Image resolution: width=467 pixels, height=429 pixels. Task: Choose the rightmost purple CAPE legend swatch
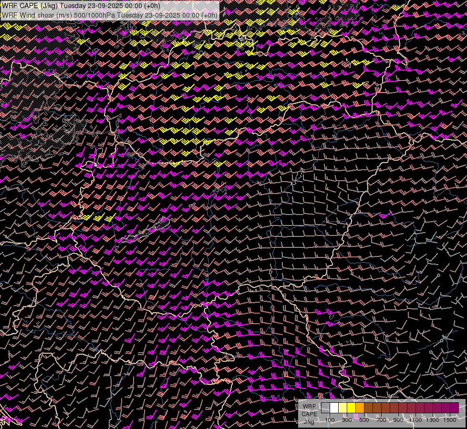pos(454,408)
